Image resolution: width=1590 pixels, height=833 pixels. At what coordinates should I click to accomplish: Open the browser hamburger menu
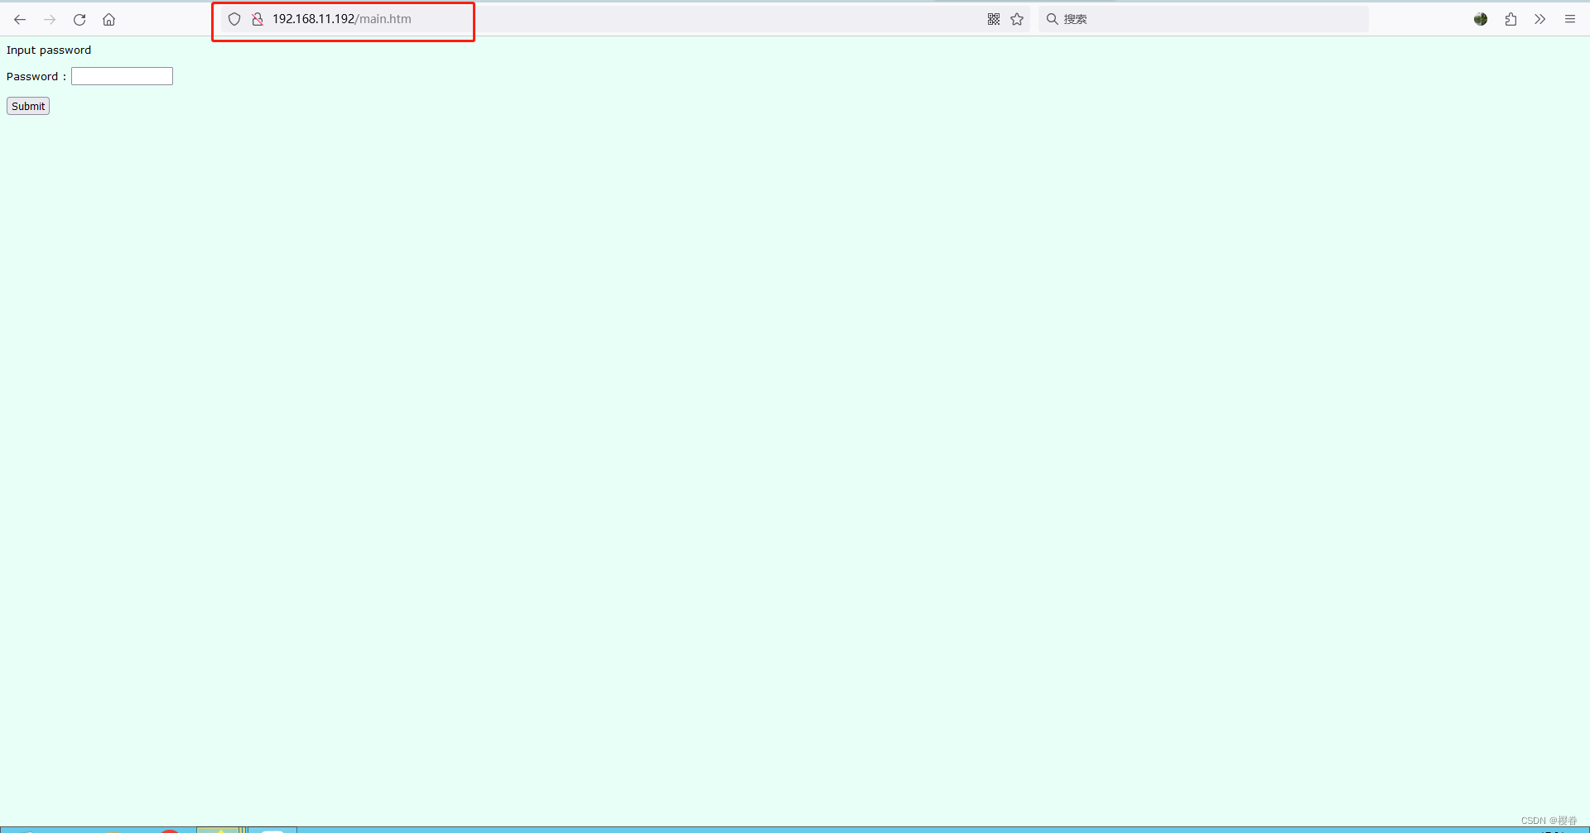pos(1569,19)
